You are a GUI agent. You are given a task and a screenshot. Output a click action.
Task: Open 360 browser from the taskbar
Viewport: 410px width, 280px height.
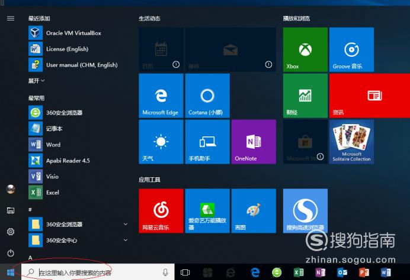click(x=277, y=273)
